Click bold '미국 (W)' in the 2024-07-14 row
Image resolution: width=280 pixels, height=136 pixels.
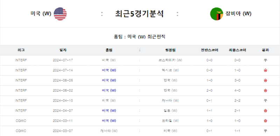[x=109, y=70]
